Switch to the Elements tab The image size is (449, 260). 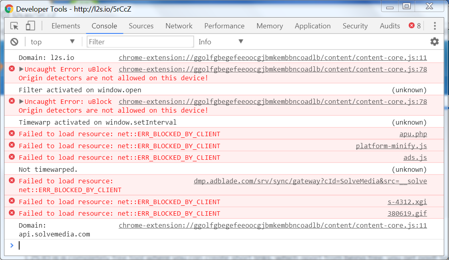pyautogui.click(x=66, y=26)
